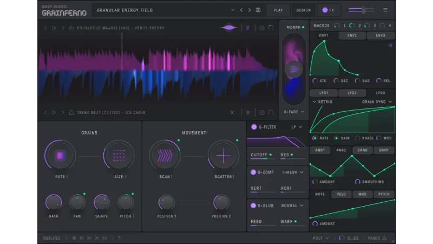Open the Poly voice mode dropdown
This screenshot has width=433, height=244.
coord(320,238)
